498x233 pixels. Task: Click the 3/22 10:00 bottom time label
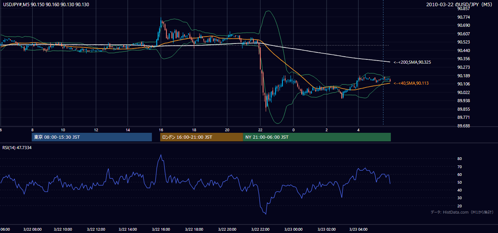click(62, 230)
